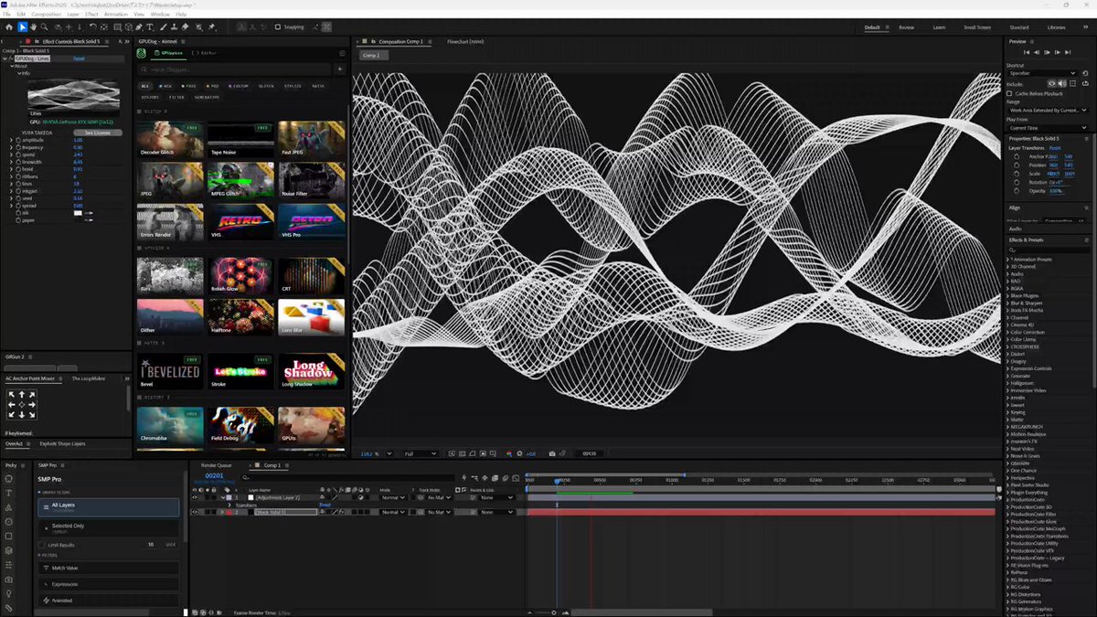Select the VHS Pro effect thumbnail
Screen dimensions: 1097x617
click(312, 222)
